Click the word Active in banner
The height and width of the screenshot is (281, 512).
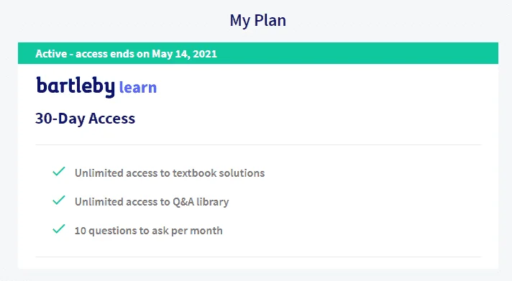(x=51, y=53)
